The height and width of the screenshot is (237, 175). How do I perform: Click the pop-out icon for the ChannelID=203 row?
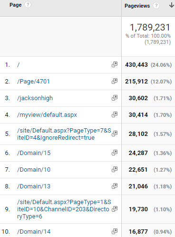point(115,209)
